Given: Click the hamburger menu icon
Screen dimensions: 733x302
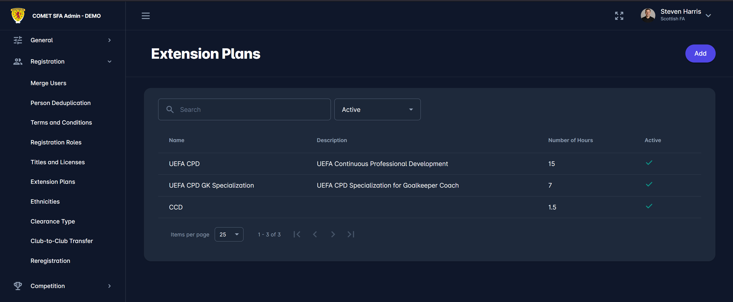Looking at the screenshot, I should point(145,16).
